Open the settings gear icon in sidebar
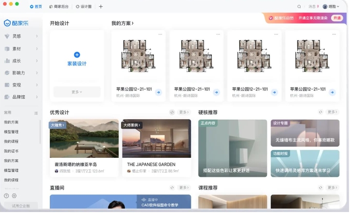The height and width of the screenshot is (213, 350). [x=14, y=196]
